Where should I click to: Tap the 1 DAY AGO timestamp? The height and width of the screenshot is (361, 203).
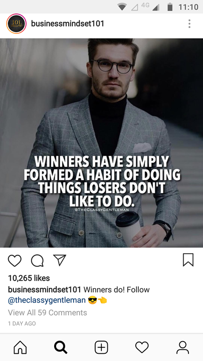(x=22, y=323)
